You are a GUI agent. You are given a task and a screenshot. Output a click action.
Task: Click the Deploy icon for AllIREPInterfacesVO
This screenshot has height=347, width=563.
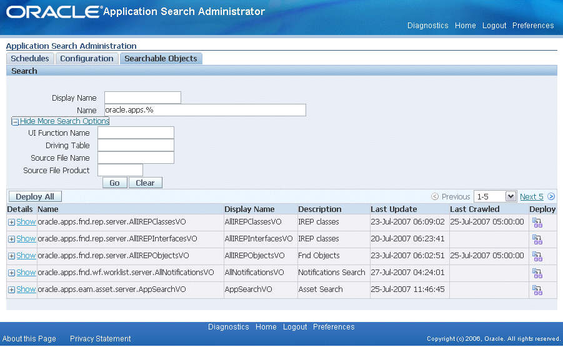(x=537, y=239)
